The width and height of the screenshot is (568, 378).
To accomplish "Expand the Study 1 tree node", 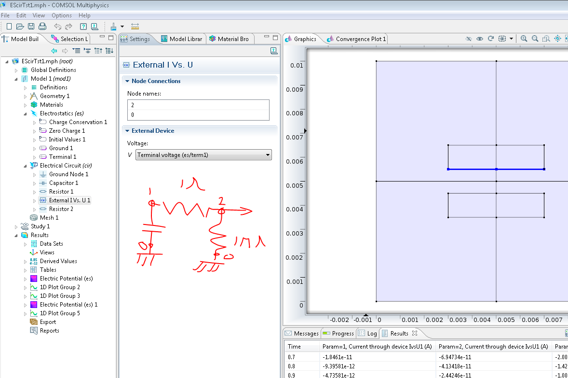I will [x=17, y=226].
